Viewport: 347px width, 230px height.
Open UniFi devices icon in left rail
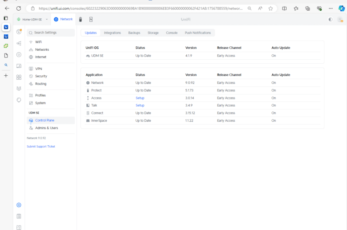click(19, 54)
